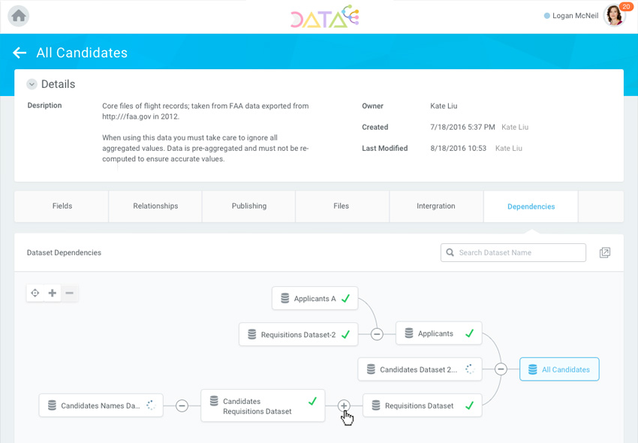Collapse the branch left of All Candidates
Viewport: 638px width, 443px height.
[x=501, y=369]
